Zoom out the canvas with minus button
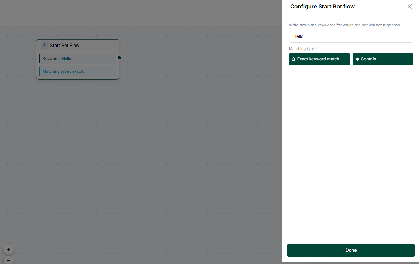The height and width of the screenshot is (264, 419). (x=9, y=260)
